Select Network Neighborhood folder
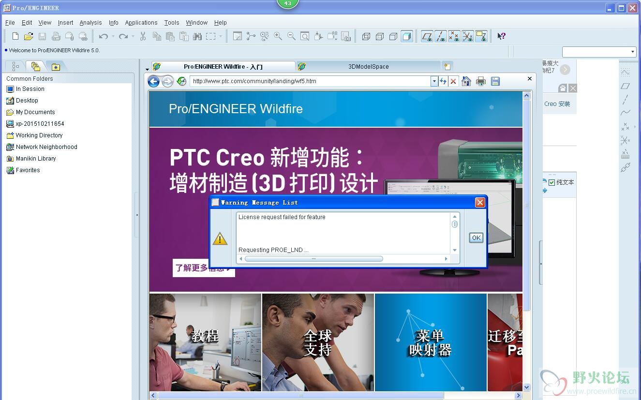The image size is (641, 400). click(x=42, y=147)
